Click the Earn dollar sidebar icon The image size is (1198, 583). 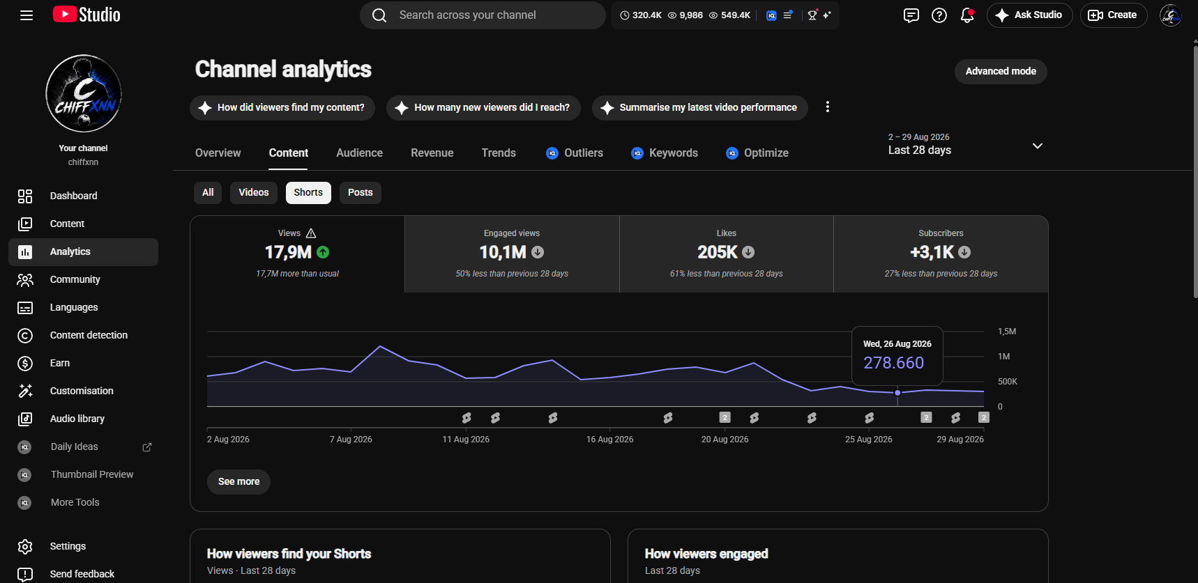tap(25, 363)
